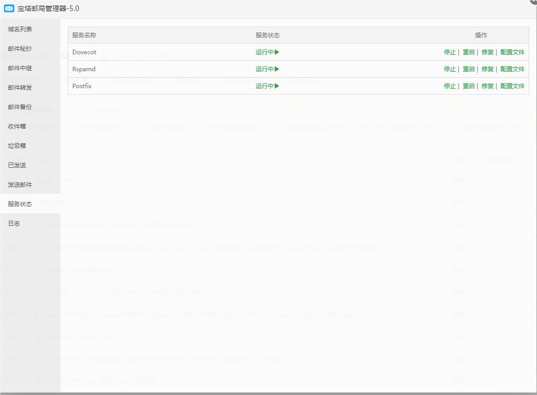Open the 收件箱 inbox
Image resolution: width=537 pixels, height=395 pixels.
click(17, 126)
